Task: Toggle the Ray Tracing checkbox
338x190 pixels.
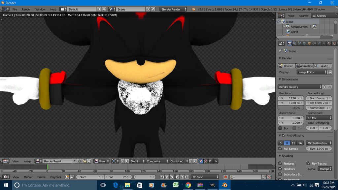Action: pos(309,163)
